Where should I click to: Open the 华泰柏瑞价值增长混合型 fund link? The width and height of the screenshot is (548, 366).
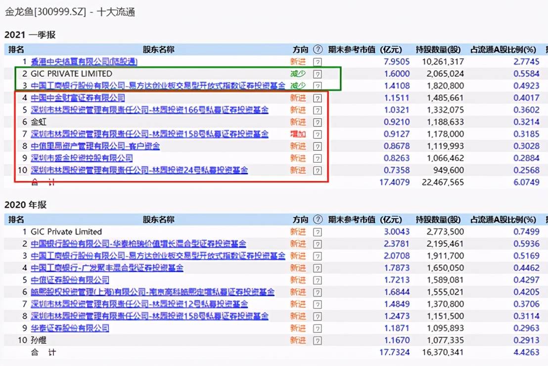pos(138,244)
